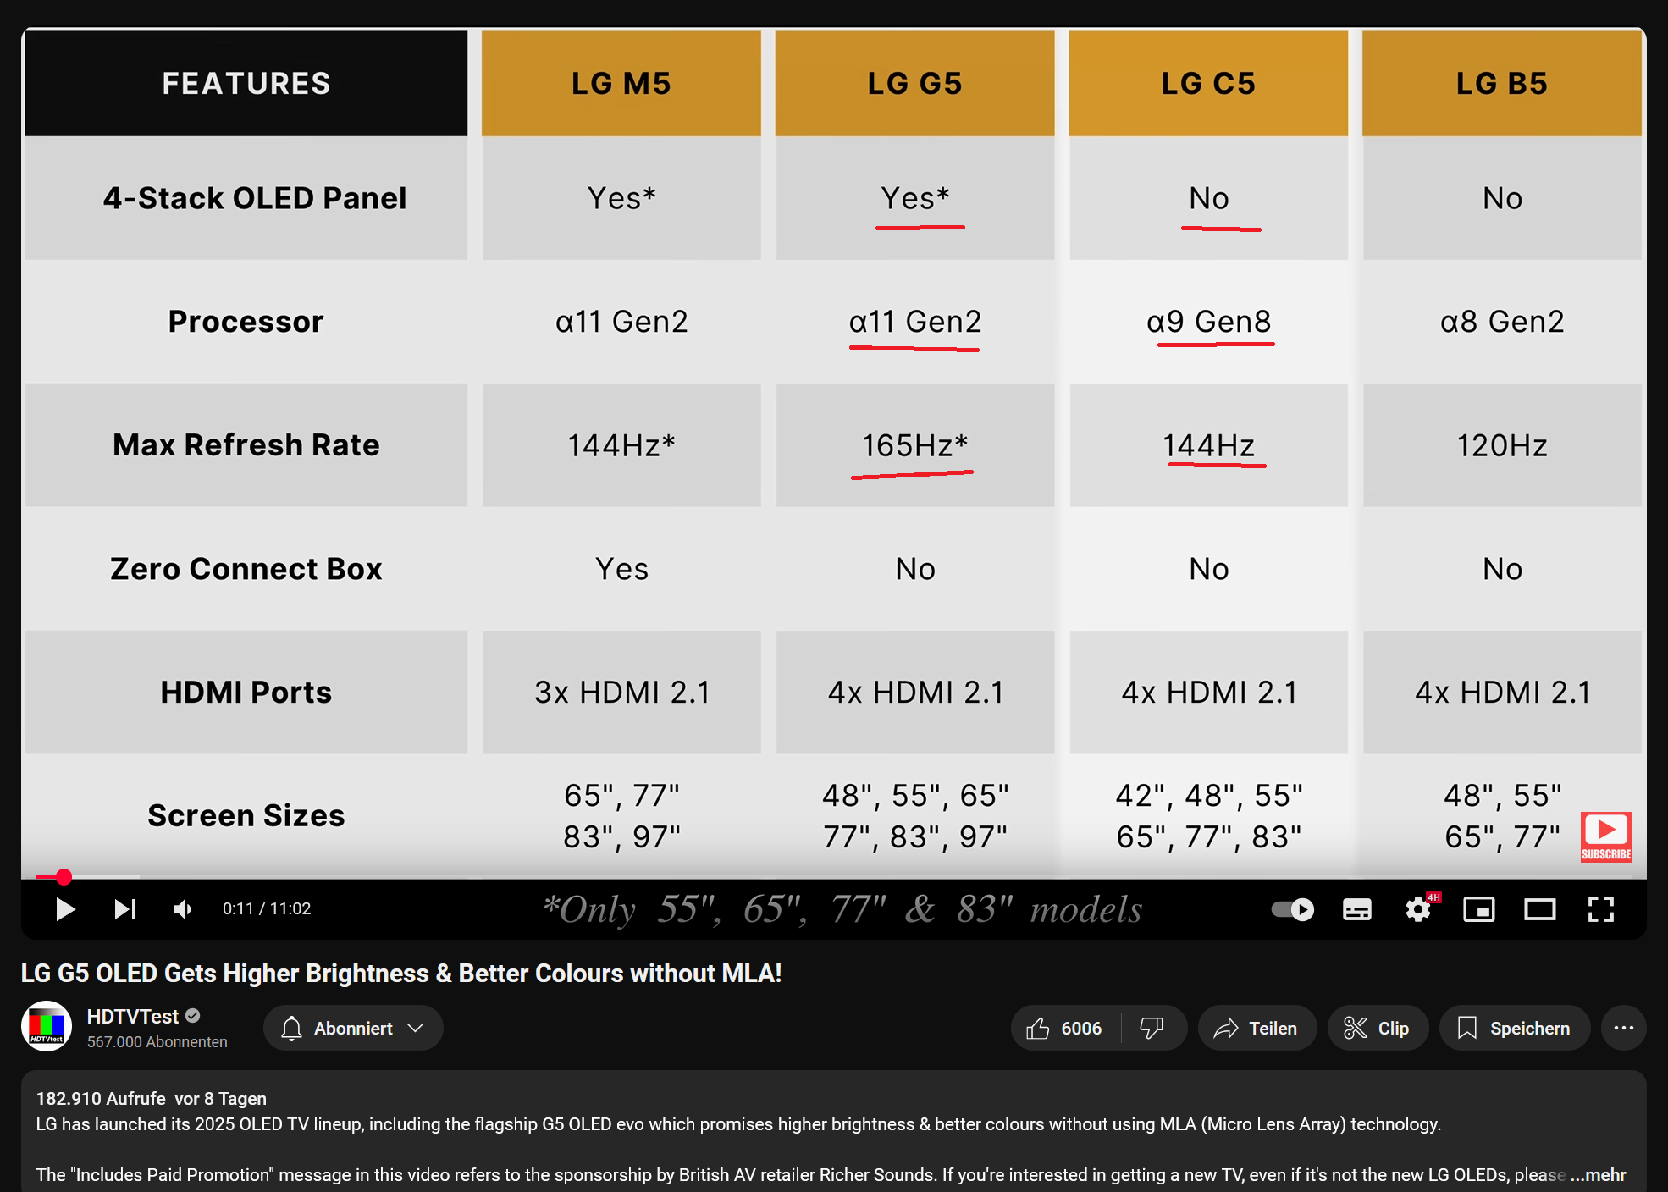The width and height of the screenshot is (1668, 1192).
Task: Click the play button
Action: (64, 908)
